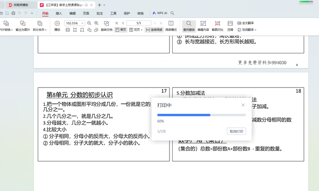Click the 输出为图片 export as image icon
Image resolution: width=319 pixels, height=191 pixels.
pyautogui.click(x=23, y=26)
